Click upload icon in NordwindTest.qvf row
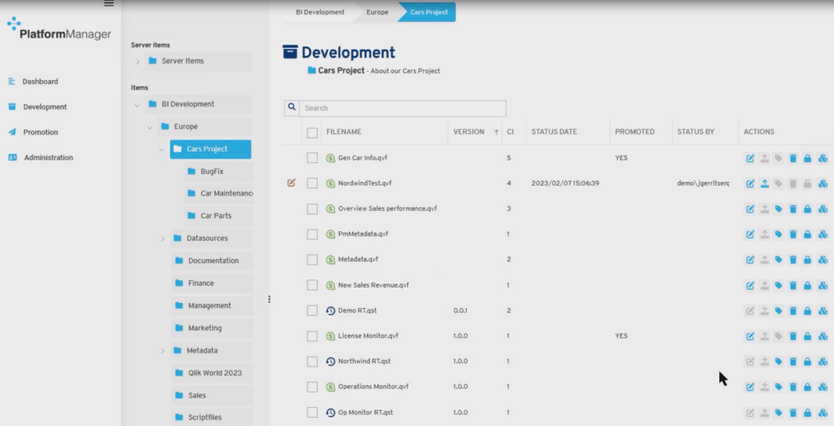Image resolution: width=834 pixels, height=426 pixels. click(x=764, y=183)
